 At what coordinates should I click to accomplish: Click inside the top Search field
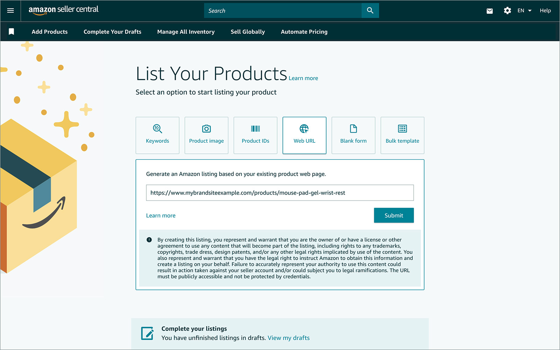283,10
